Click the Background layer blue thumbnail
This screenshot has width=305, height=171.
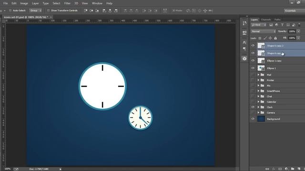coord(261,119)
